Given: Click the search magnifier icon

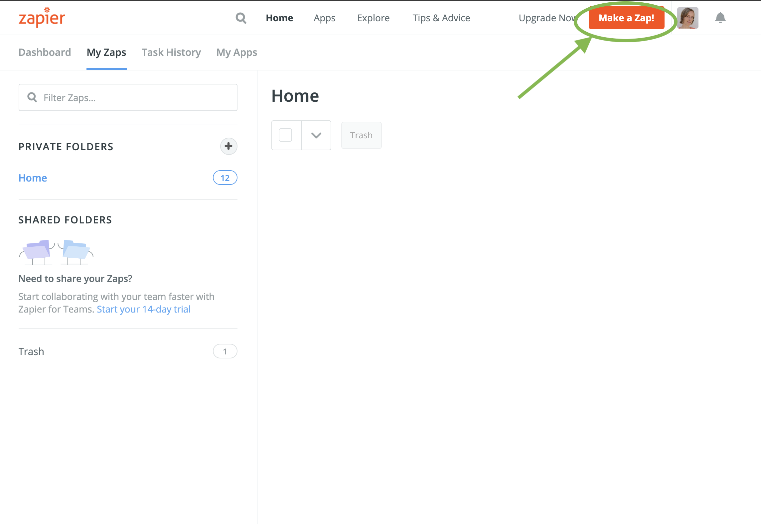Looking at the screenshot, I should [x=242, y=17].
